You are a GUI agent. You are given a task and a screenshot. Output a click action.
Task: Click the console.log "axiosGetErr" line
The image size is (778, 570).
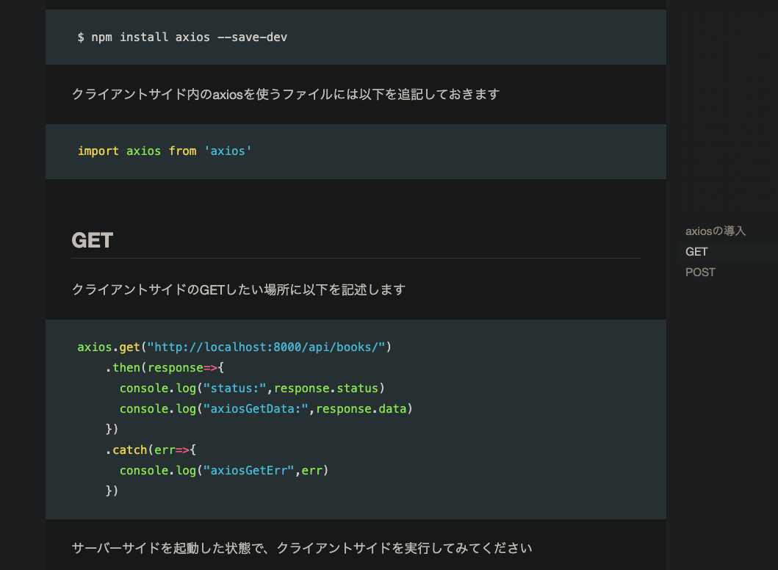pyautogui.click(x=224, y=470)
